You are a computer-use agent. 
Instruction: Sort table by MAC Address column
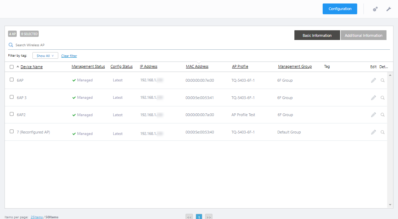(197, 66)
